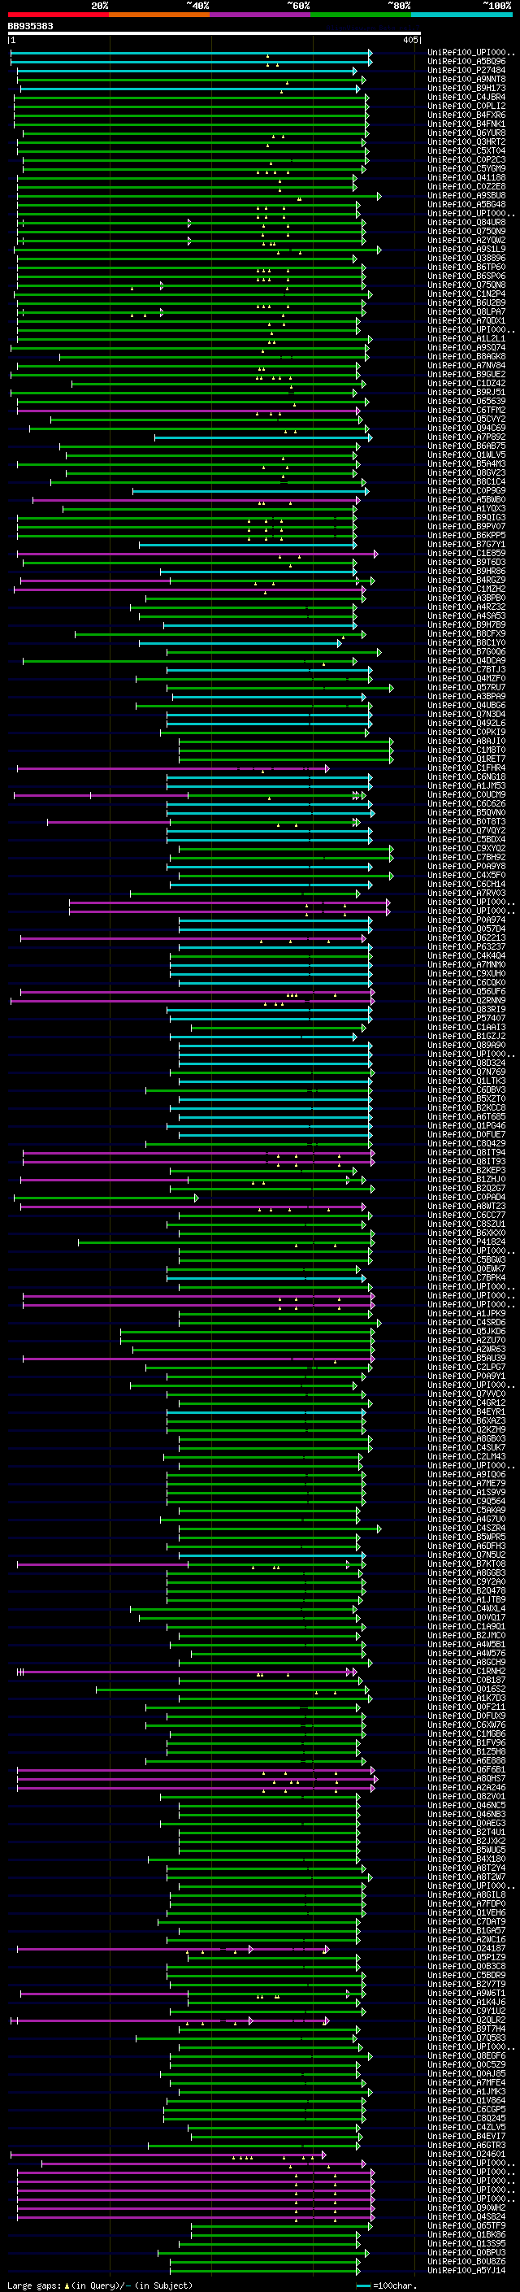Viewport: 520px width, 2292px height.
Task: Select hit label UniRef100_P41824
Action: click(466, 1242)
